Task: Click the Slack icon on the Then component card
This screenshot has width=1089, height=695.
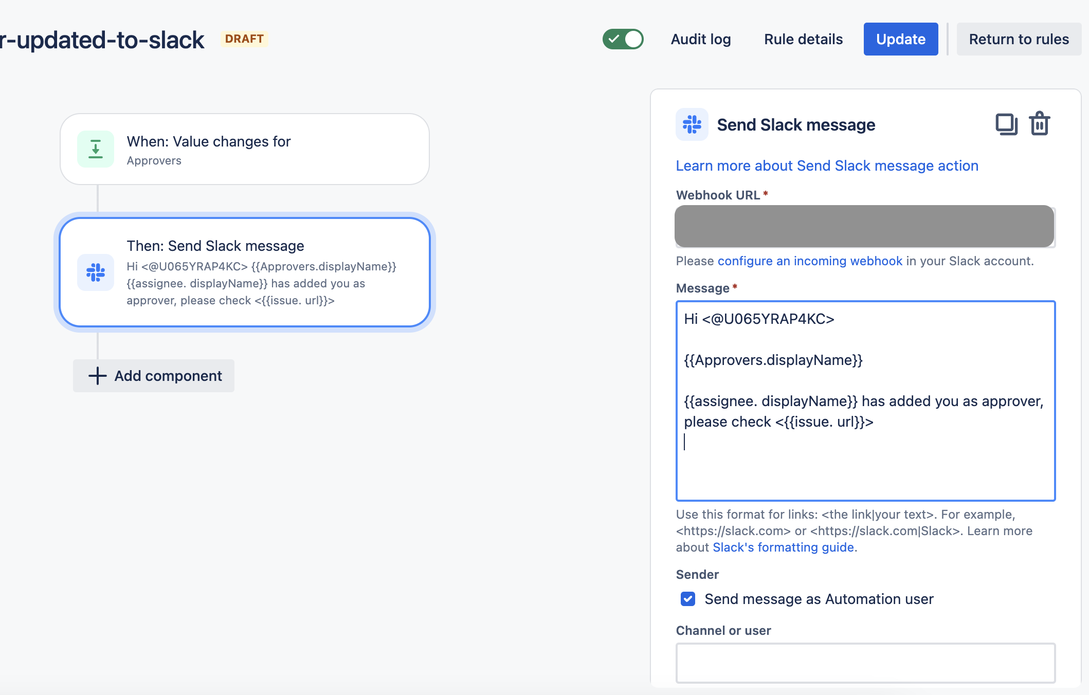Action: coord(96,272)
